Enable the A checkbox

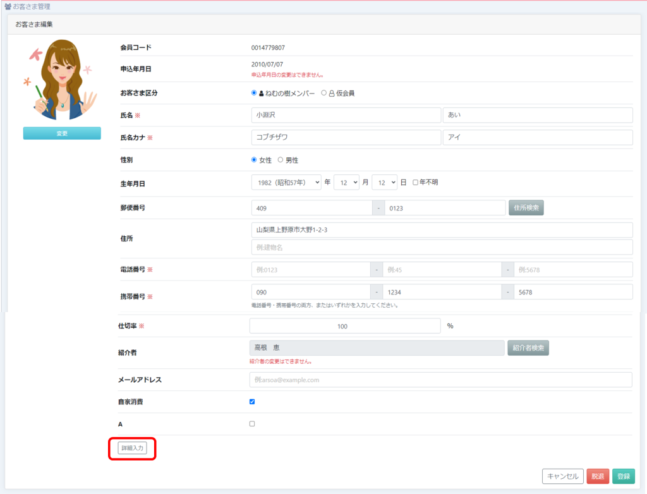tap(252, 424)
